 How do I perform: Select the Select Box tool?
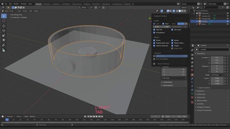pos(4,16)
